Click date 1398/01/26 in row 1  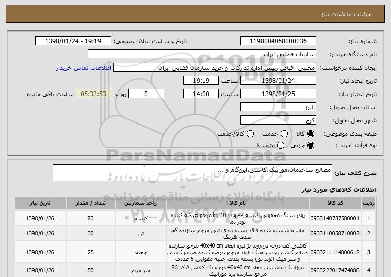click(x=40, y=218)
